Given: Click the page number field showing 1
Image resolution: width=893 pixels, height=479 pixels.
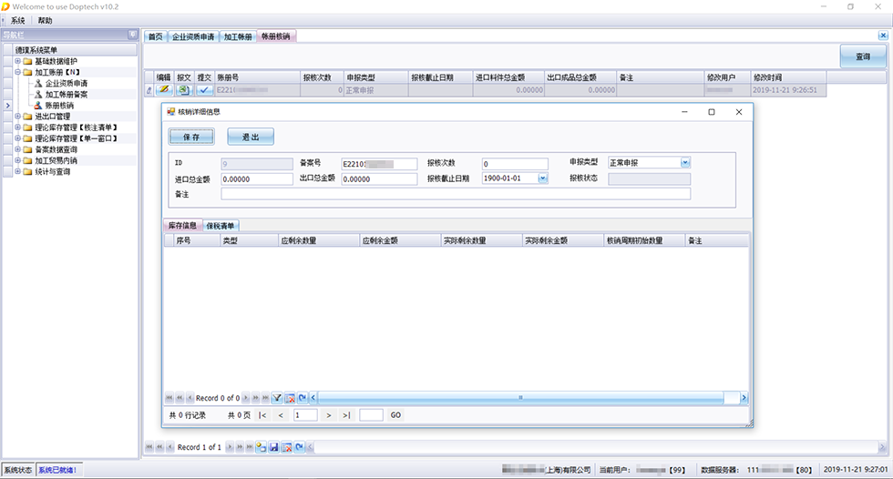Looking at the screenshot, I should point(305,415).
